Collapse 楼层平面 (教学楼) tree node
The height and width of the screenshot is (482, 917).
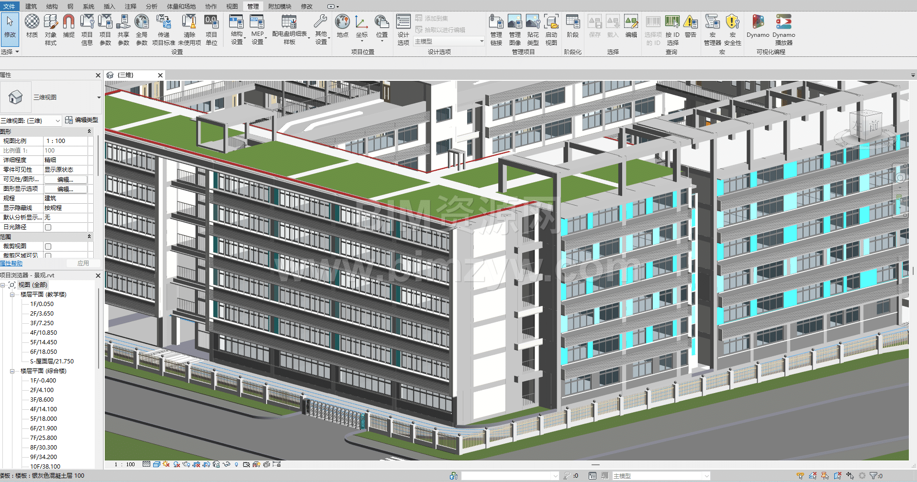click(x=12, y=295)
